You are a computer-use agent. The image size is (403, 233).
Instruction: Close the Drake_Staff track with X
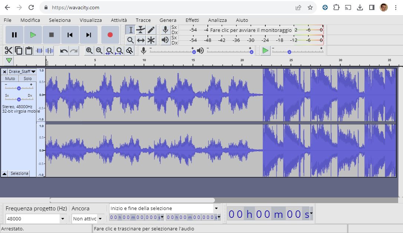point(4,71)
